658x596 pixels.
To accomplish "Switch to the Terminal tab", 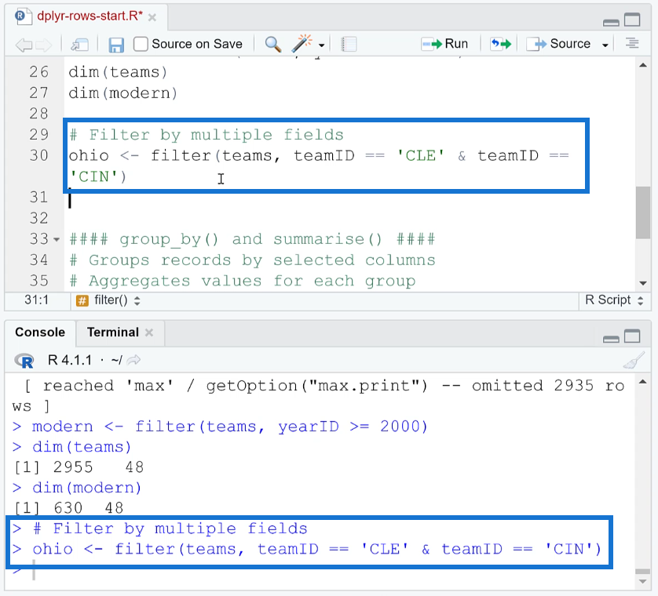I will tap(112, 333).
